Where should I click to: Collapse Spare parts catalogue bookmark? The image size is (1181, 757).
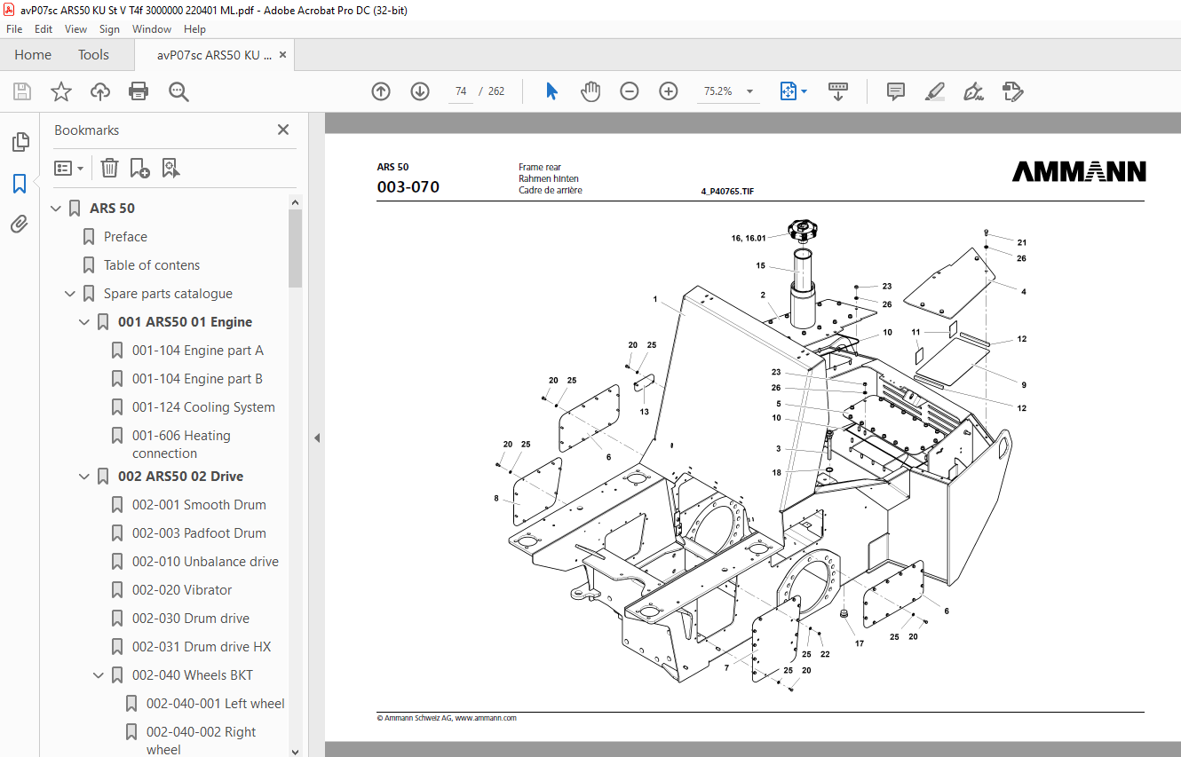[70, 294]
